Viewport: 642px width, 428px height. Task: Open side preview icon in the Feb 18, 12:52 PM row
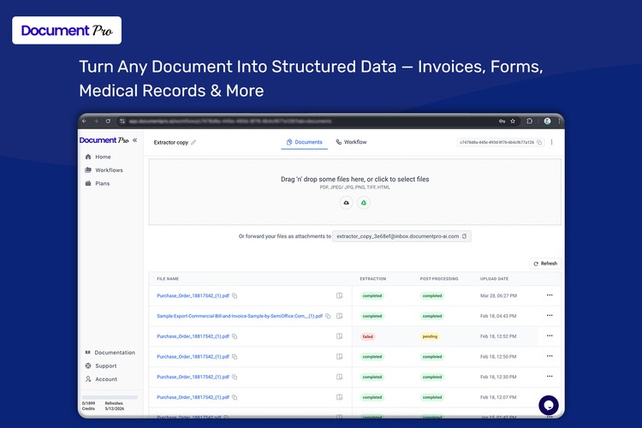pos(340,336)
